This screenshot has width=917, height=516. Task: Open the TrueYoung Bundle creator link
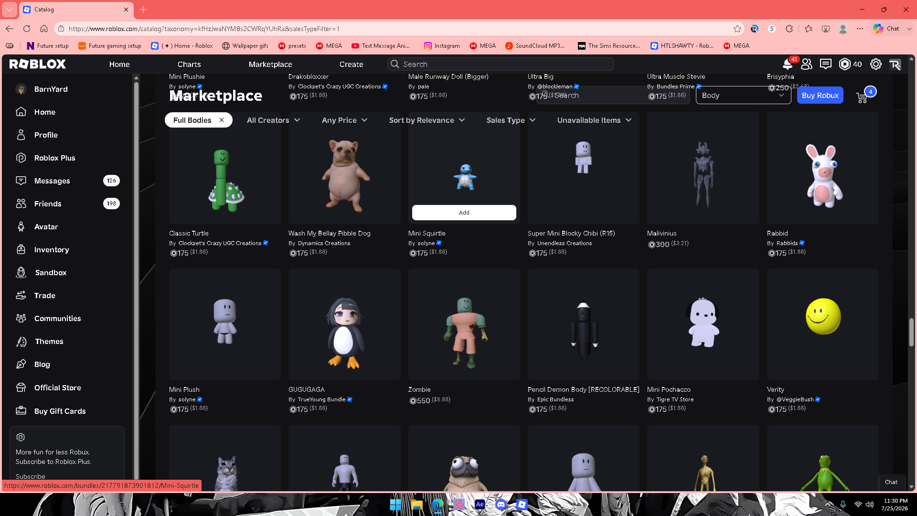pos(321,399)
